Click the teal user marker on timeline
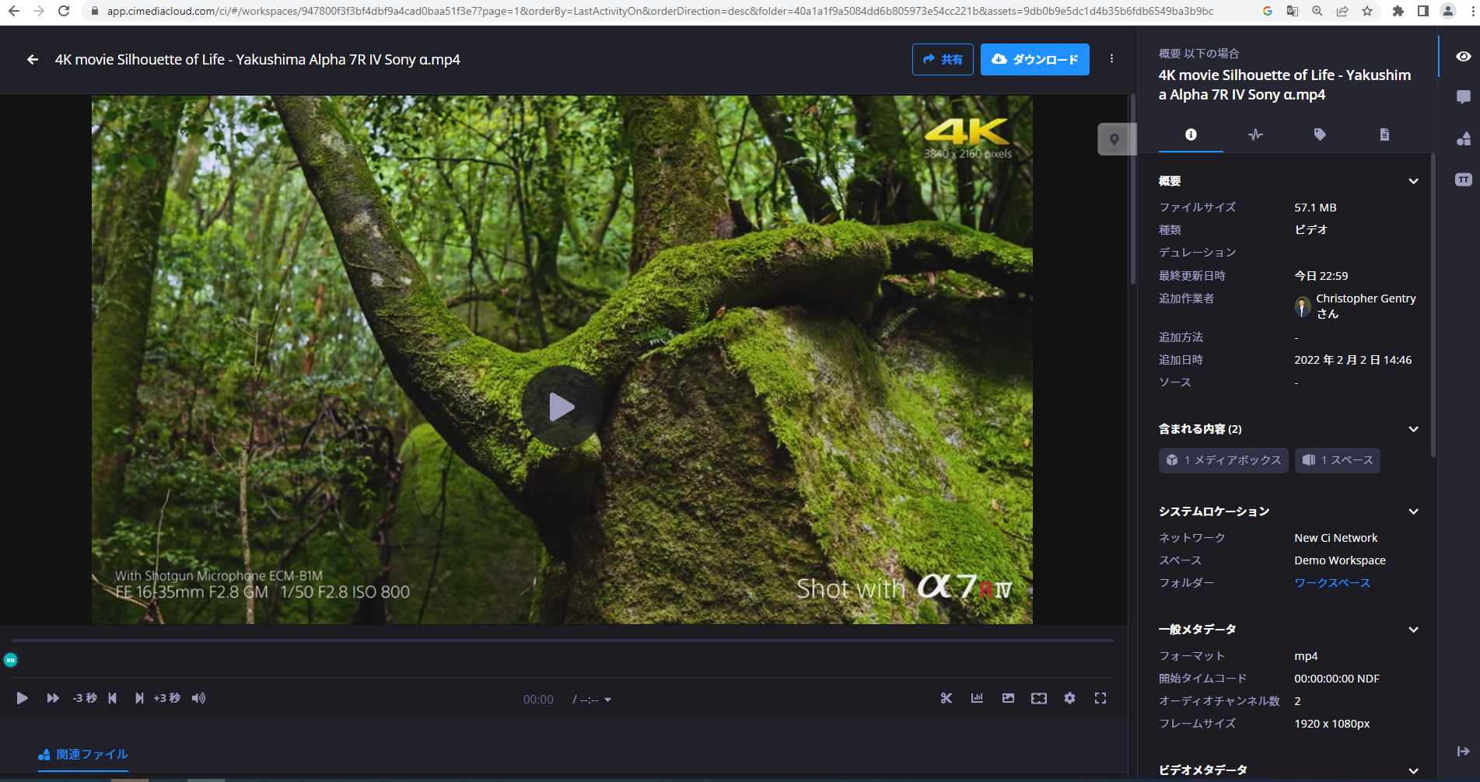The width and height of the screenshot is (1480, 782). [x=11, y=660]
